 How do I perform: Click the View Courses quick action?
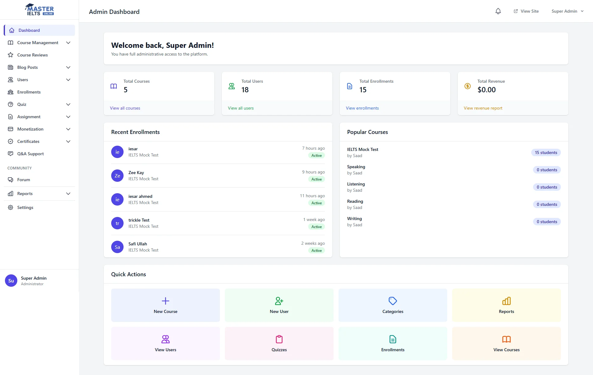pos(507,344)
